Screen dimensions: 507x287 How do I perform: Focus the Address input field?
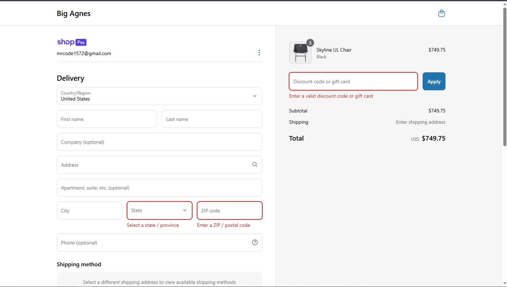(160, 165)
